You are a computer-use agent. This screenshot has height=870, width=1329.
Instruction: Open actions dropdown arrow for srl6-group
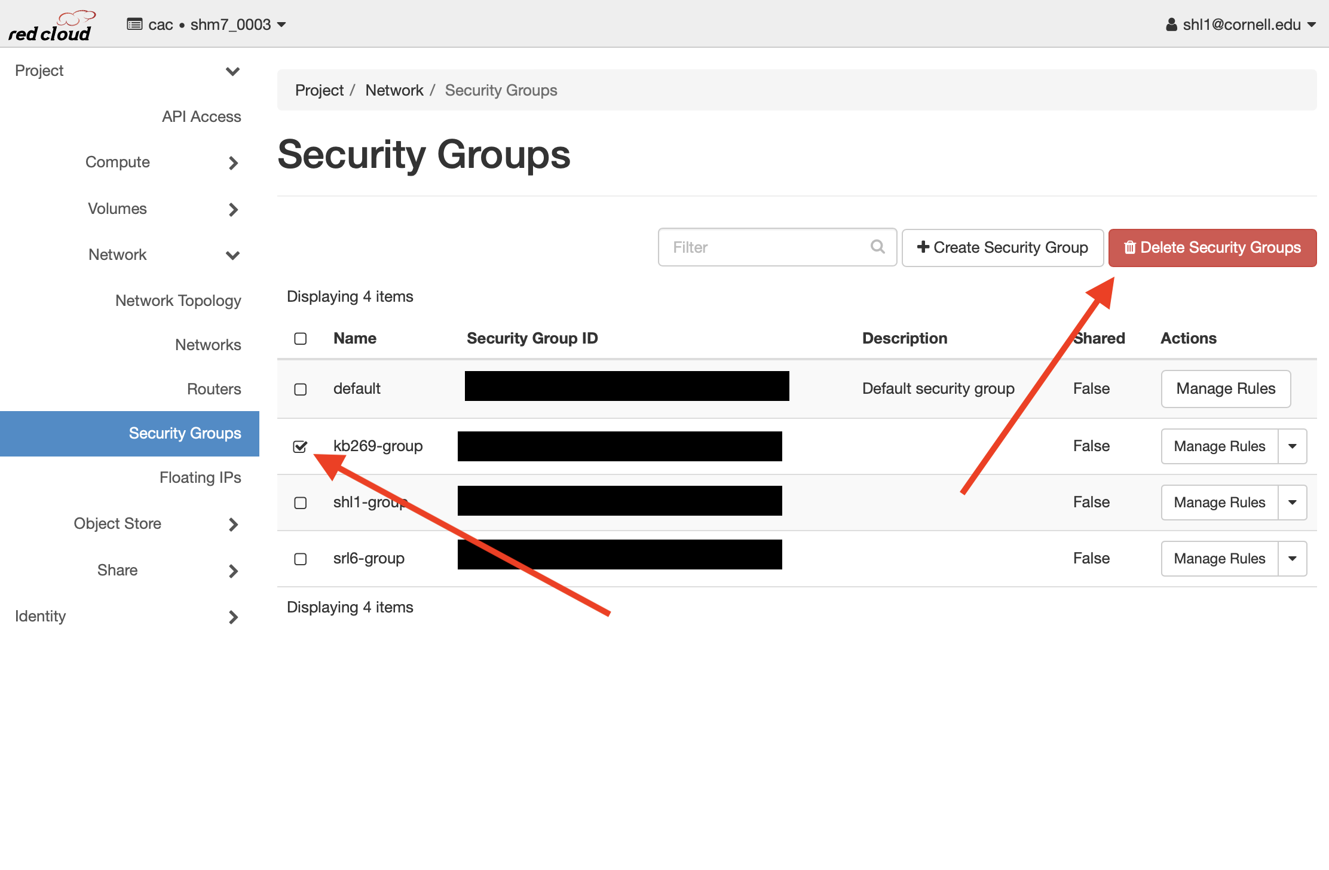1293,559
